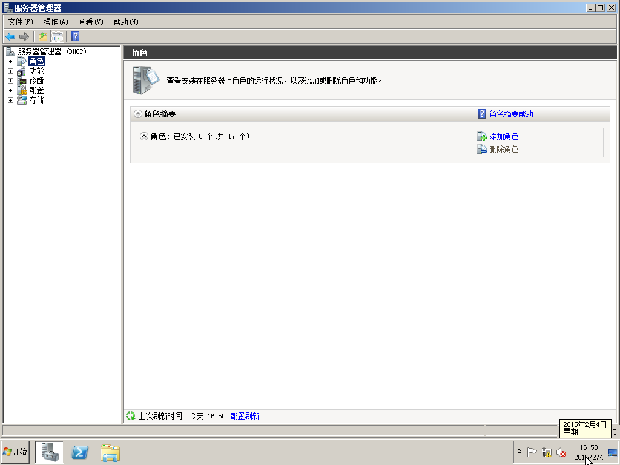Expand the 配置 tree node

pos(11,91)
